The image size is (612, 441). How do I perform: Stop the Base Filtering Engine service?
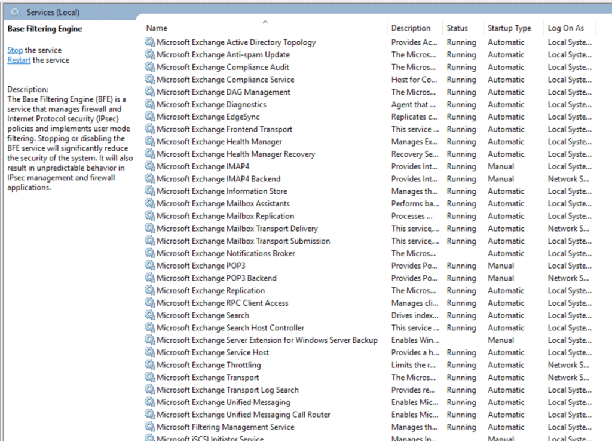tap(15, 50)
